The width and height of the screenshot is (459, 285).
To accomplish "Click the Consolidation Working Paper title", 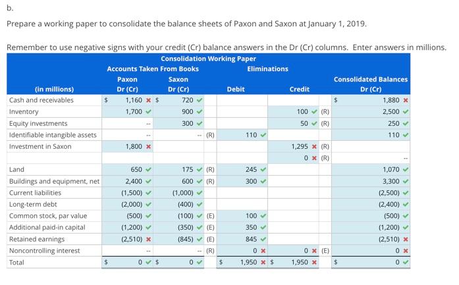I will click(208, 59).
